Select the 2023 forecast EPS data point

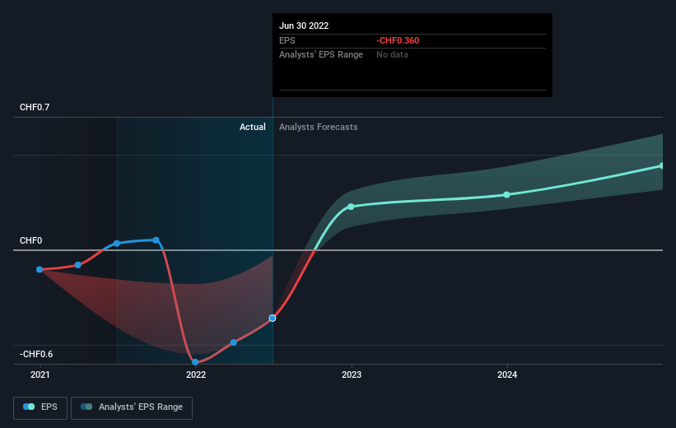pos(351,207)
